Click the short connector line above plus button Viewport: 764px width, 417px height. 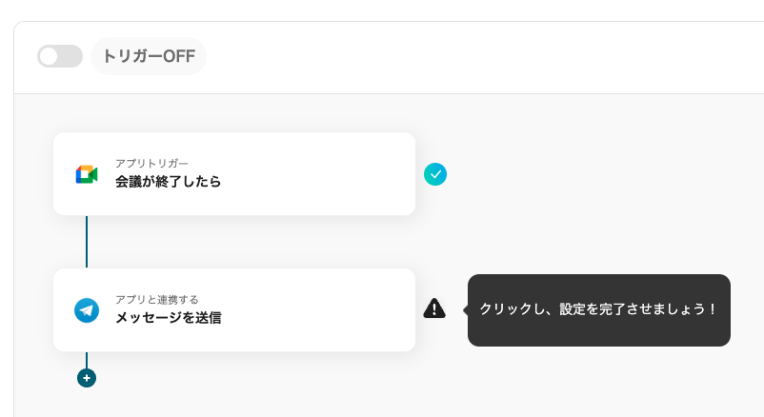tap(87, 359)
